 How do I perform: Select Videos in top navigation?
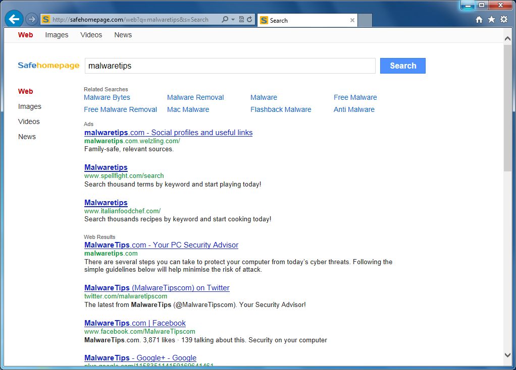[91, 35]
